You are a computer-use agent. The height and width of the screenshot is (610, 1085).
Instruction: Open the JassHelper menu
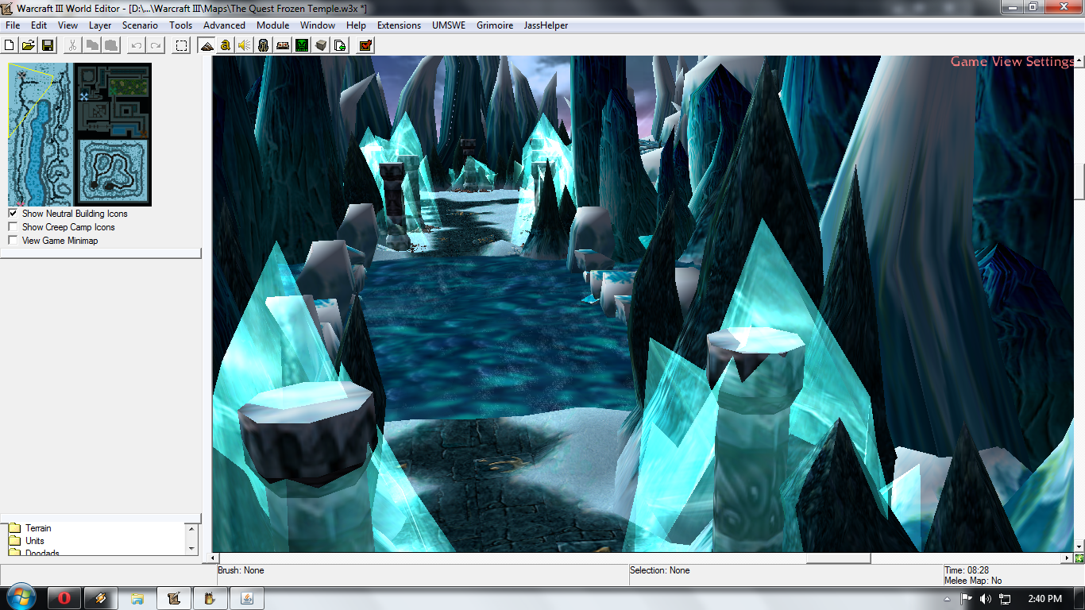(546, 25)
